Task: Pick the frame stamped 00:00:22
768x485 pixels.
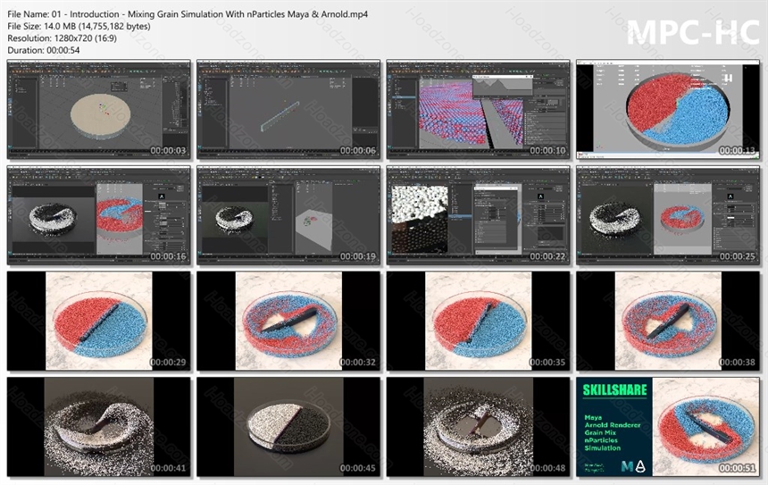Action: [x=478, y=215]
